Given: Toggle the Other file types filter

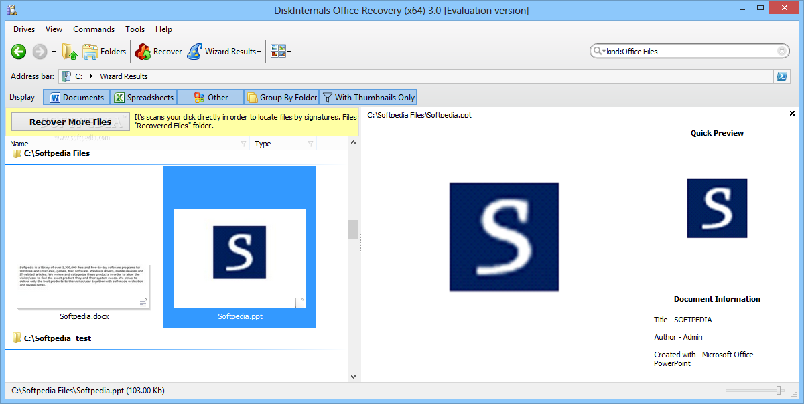Looking at the screenshot, I should tap(210, 98).
